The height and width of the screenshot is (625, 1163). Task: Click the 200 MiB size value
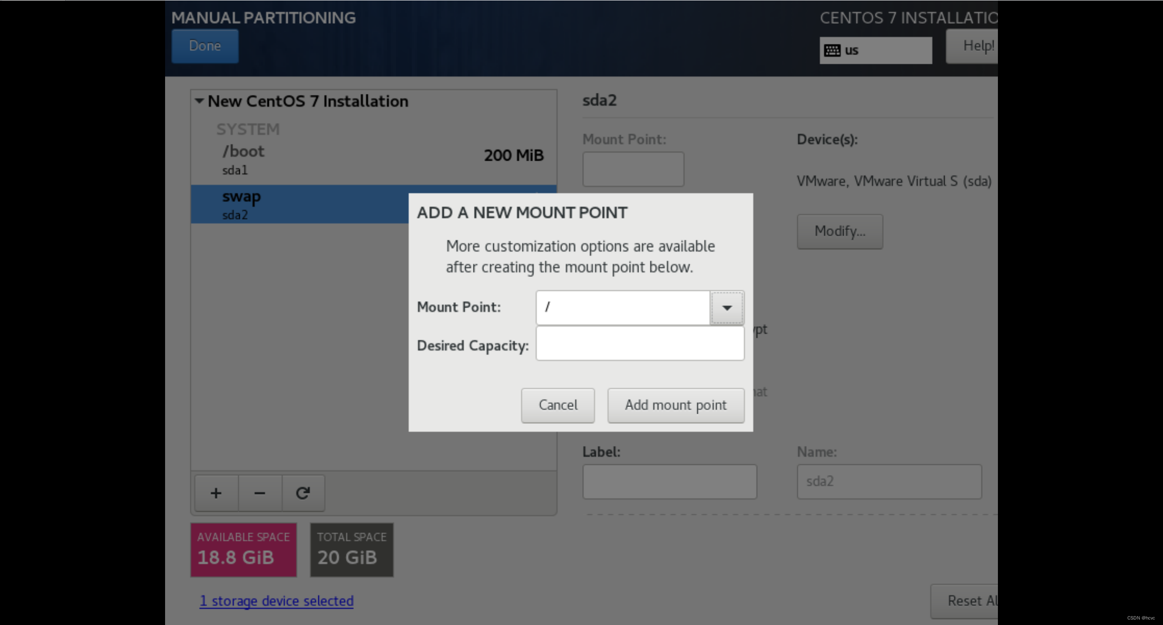point(514,155)
